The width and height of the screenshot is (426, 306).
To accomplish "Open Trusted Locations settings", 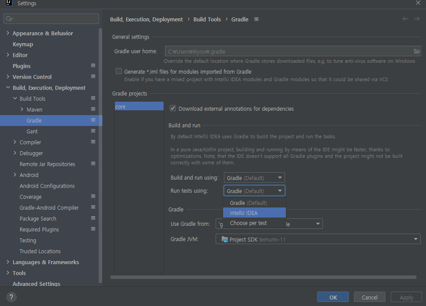I will [x=40, y=251].
